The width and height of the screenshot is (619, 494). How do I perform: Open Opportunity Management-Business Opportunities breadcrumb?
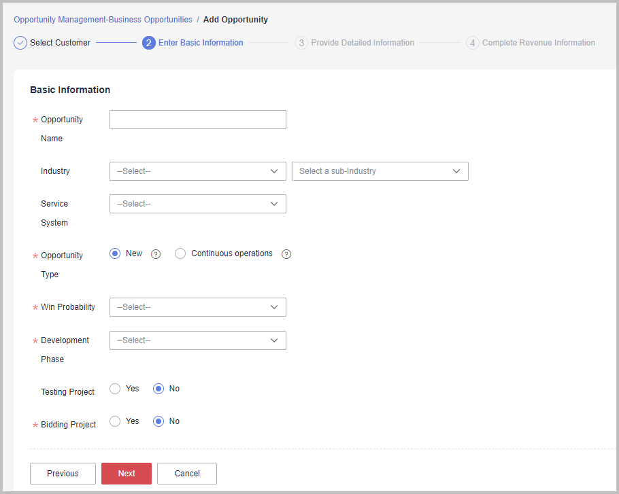pos(103,20)
